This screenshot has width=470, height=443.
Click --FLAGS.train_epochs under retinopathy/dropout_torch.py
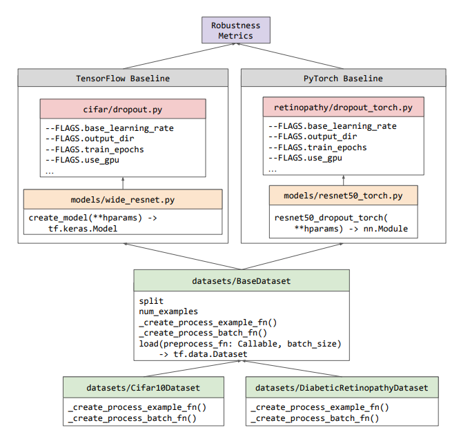click(317, 147)
